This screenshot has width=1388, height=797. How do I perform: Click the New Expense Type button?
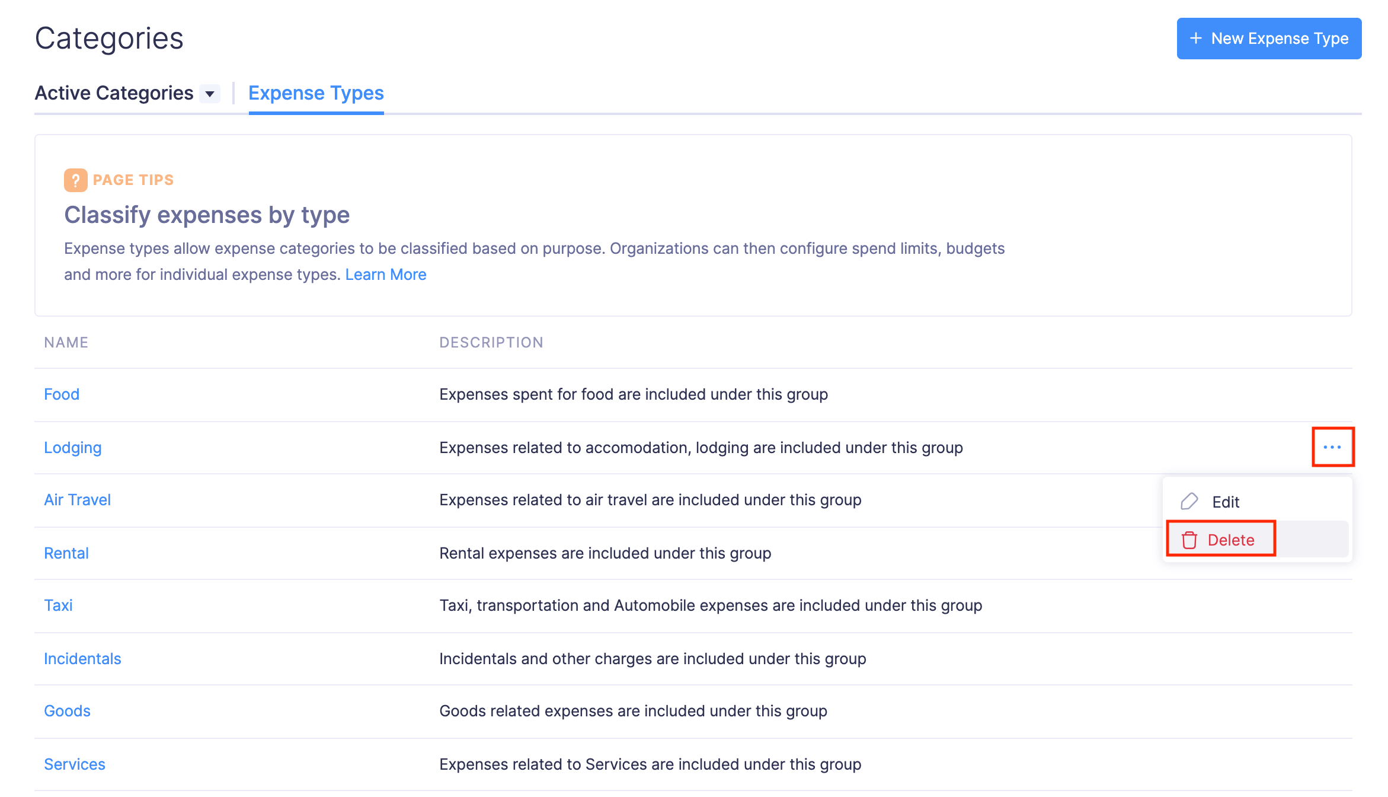[x=1269, y=38]
